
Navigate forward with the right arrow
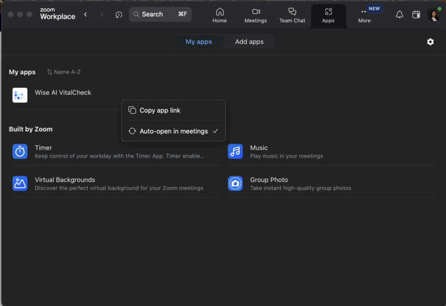(x=102, y=14)
